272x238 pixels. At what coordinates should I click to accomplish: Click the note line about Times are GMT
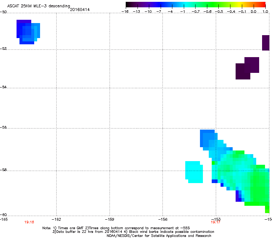tap(116, 228)
